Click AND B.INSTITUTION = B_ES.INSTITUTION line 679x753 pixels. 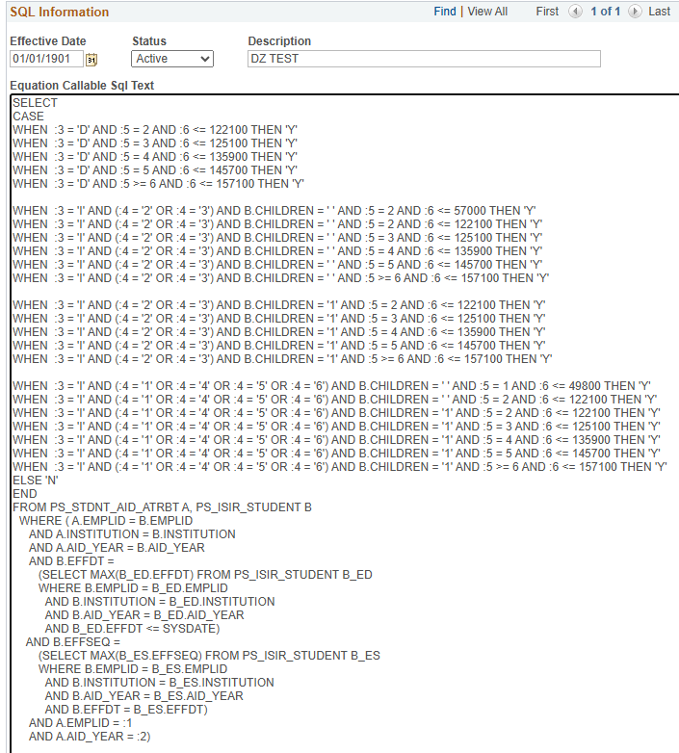(x=160, y=682)
